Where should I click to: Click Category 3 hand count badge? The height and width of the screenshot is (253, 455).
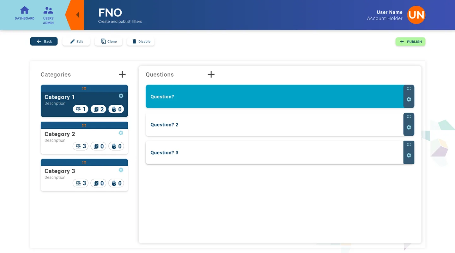[116, 183]
